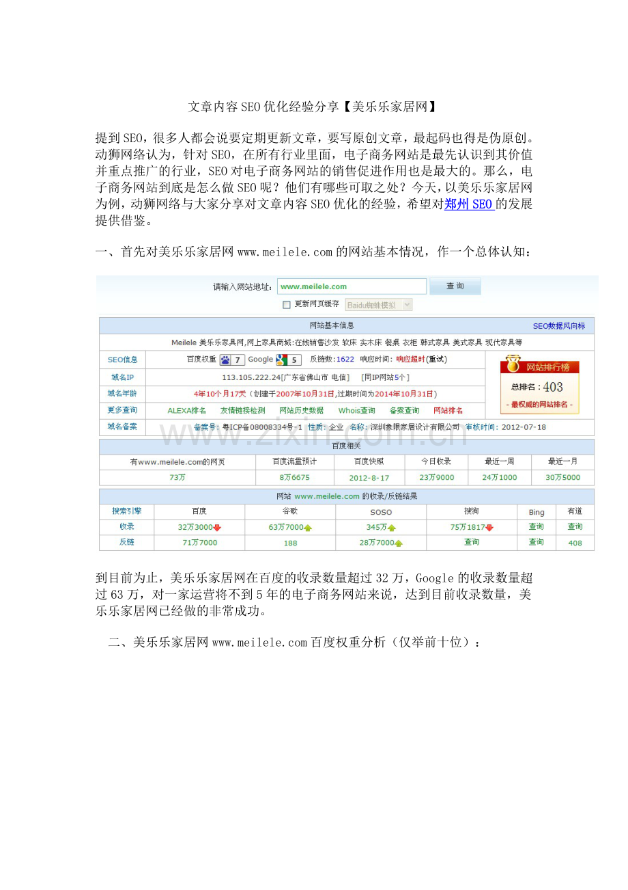Click the website address input field

click(x=352, y=286)
